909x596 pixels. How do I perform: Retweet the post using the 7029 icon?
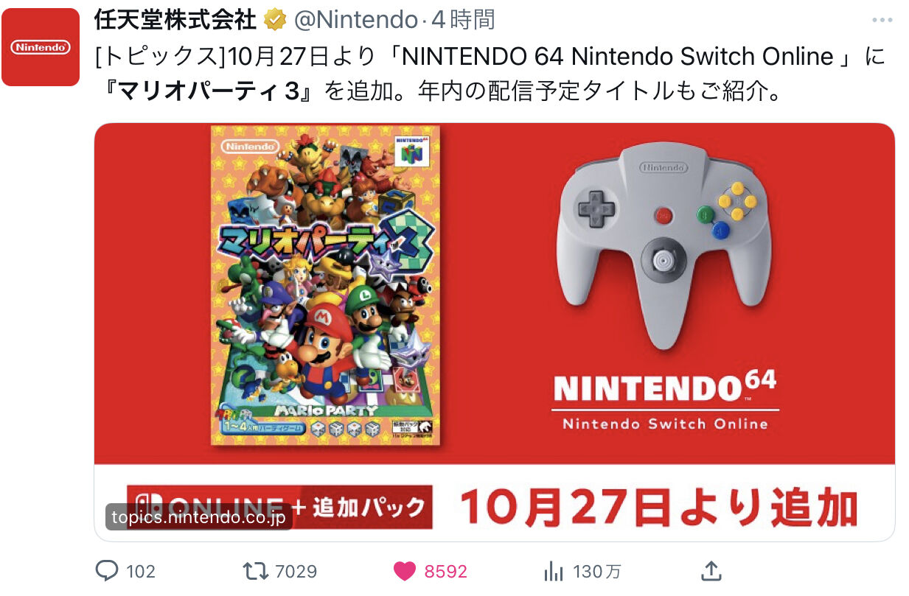coord(256,570)
